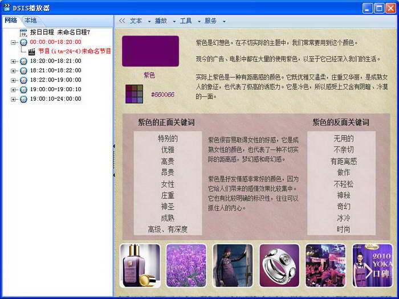The image size is (399, 299).
Task: Open the 文本 dropdown arrow
Action: point(149,22)
